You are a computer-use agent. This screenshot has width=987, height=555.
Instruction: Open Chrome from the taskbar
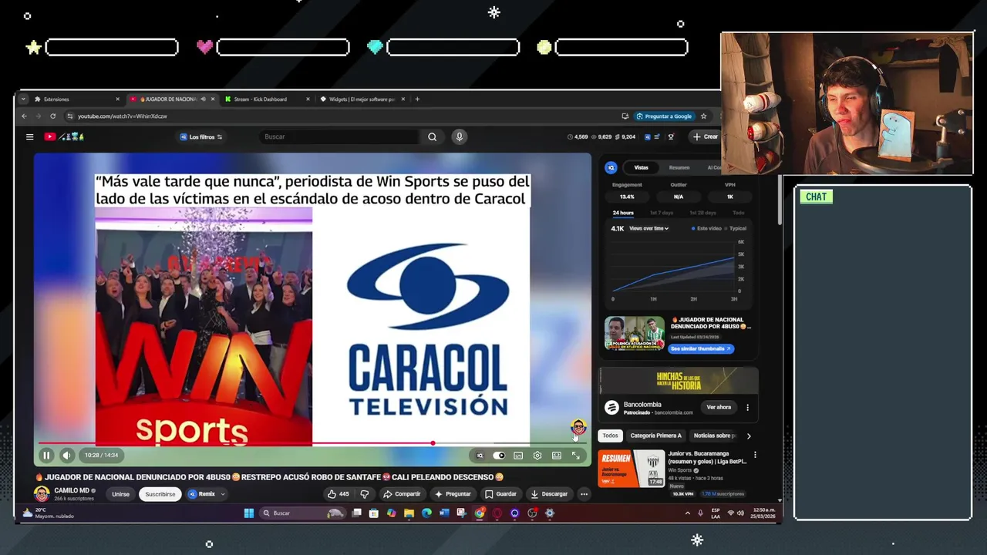[480, 513]
